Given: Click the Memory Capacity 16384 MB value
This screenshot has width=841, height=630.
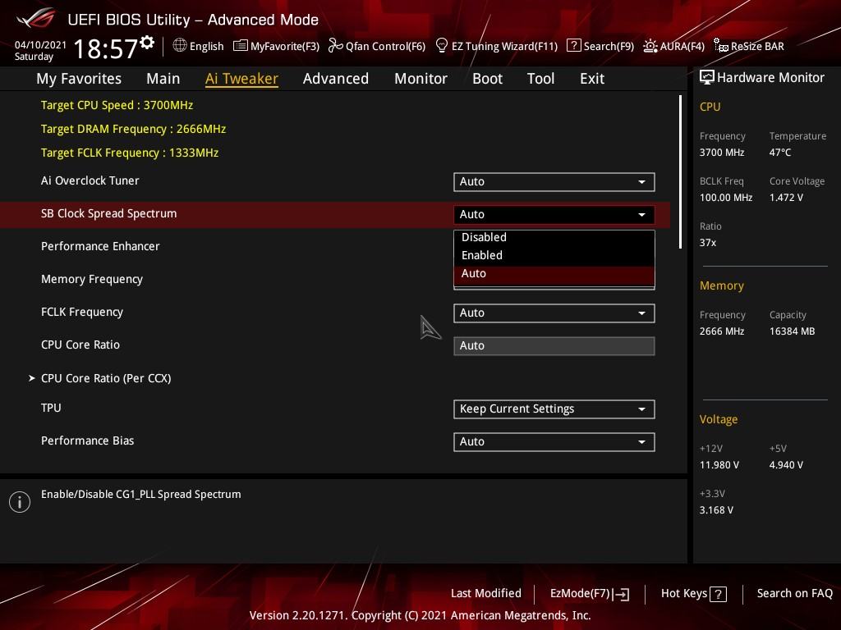Looking at the screenshot, I should click(793, 331).
